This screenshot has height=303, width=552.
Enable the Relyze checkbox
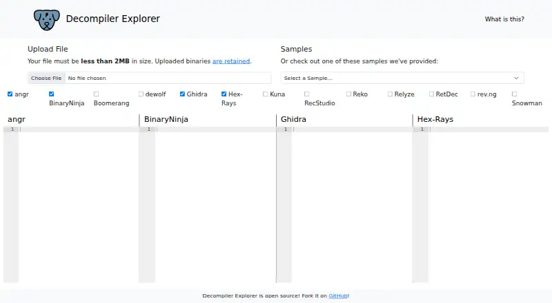390,94
